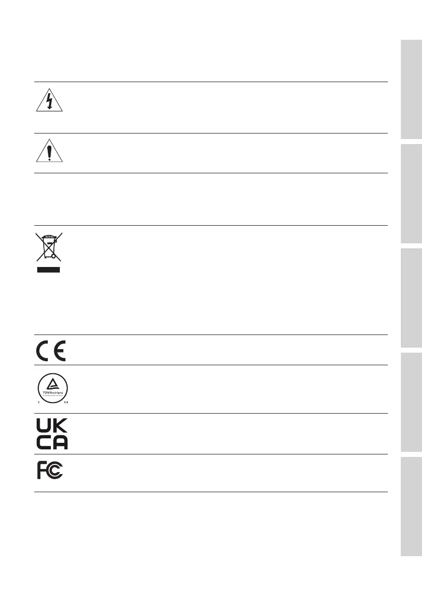Go to the fourth gray side tab
Screen dimensions: 422x600
[x=411, y=402]
